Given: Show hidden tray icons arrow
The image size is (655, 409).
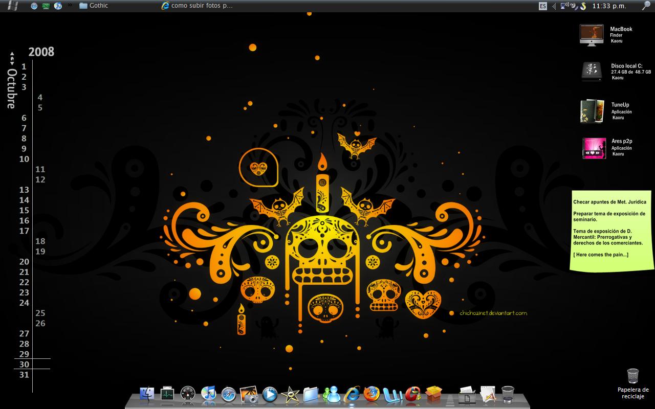Looking at the screenshot, I should pyautogui.click(x=555, y=6).
